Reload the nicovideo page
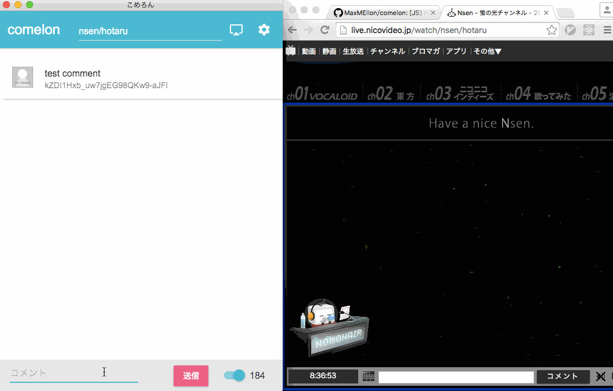Image resolution: width=613 pixels, height=391 pixels. [324, 30]
